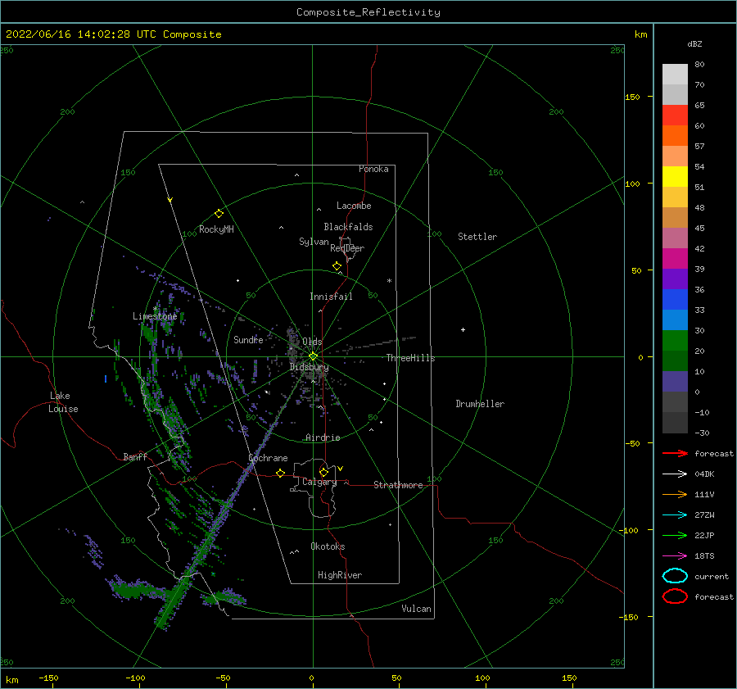Click the bright yellow 51-54 dBZ swatch
This screenshot has width=737, height=689.
click(x=675, y=177)
